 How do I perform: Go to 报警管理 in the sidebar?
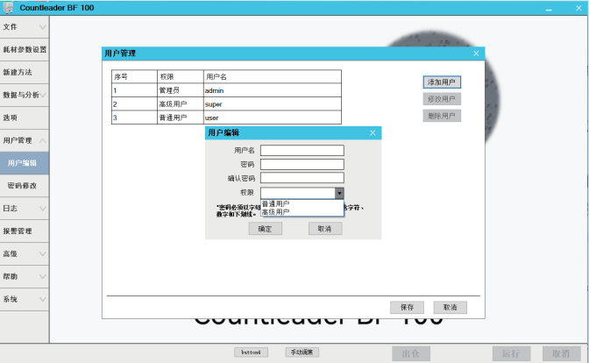[24, 231]
